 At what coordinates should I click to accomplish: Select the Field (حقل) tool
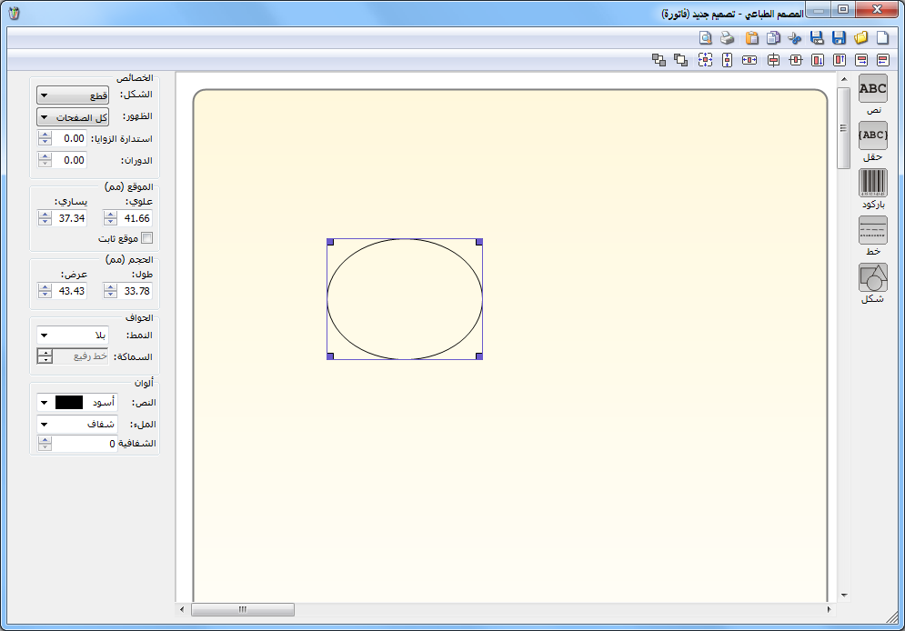point(872,135)
